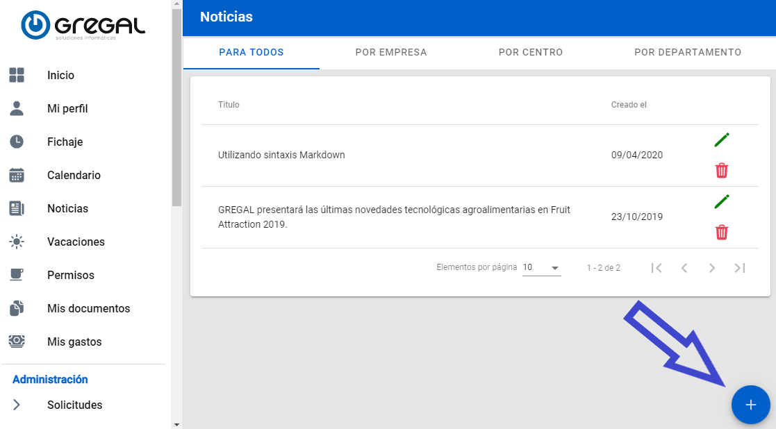Switch to the Por Centro tab
776x429 pixels.
[x=531, y=52]
